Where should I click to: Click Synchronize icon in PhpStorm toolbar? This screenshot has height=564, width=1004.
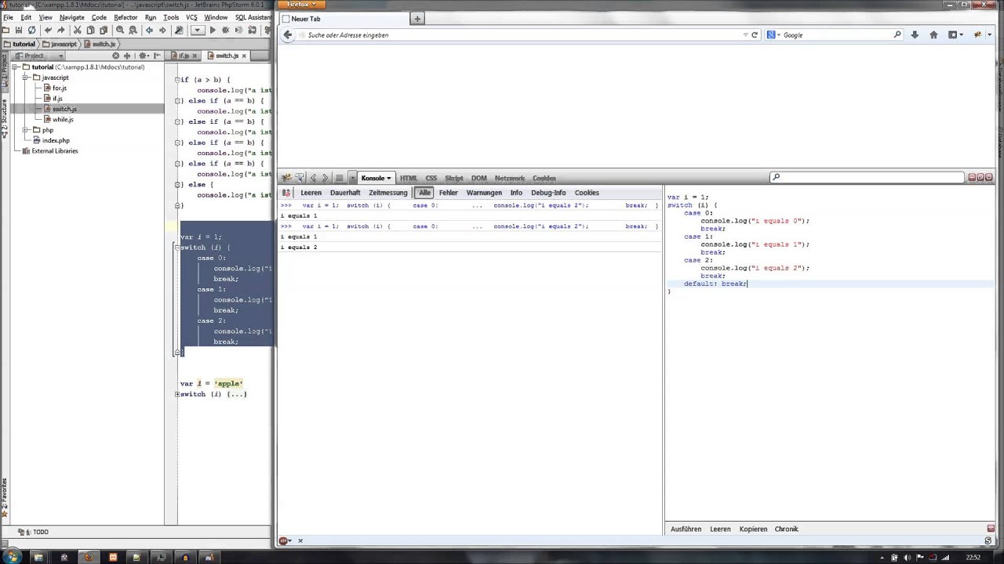click(31, 30)
